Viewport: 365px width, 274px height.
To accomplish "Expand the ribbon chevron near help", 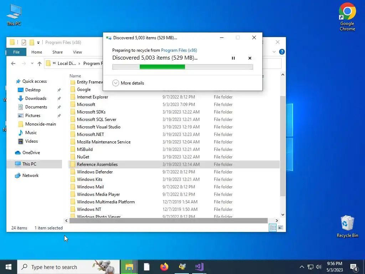I will point(274,52).
